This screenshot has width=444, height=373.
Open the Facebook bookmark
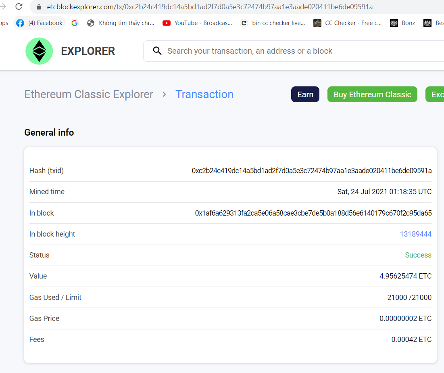(40, 23)
